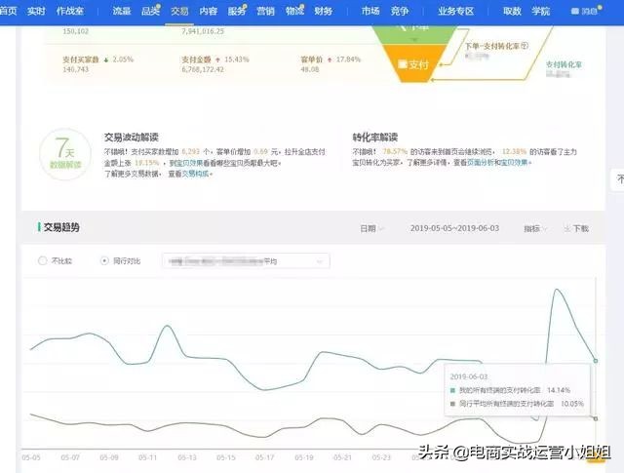
Task: Select the 支付金额 metric
Action: click(196, 59)
